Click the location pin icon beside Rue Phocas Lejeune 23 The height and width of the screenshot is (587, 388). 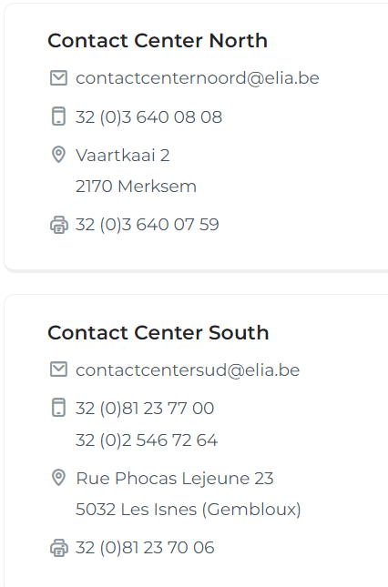click(58, 478)
